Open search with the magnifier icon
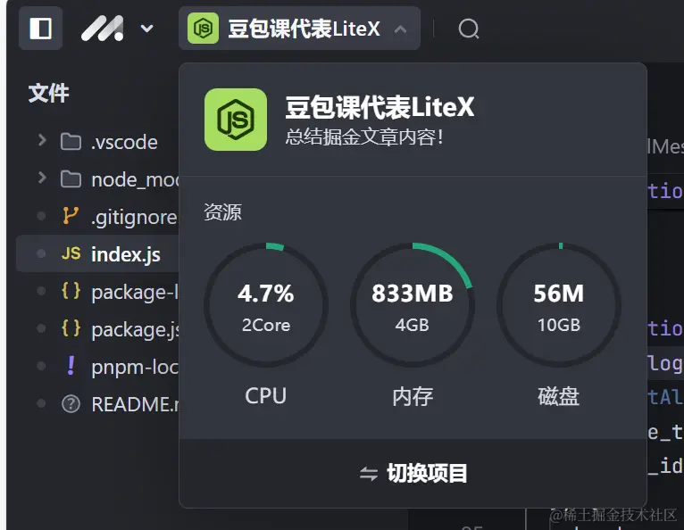 (469, 29)
